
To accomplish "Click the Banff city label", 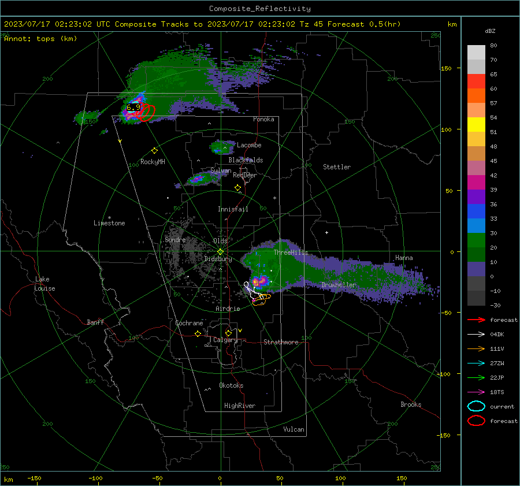I will [95, 322].
